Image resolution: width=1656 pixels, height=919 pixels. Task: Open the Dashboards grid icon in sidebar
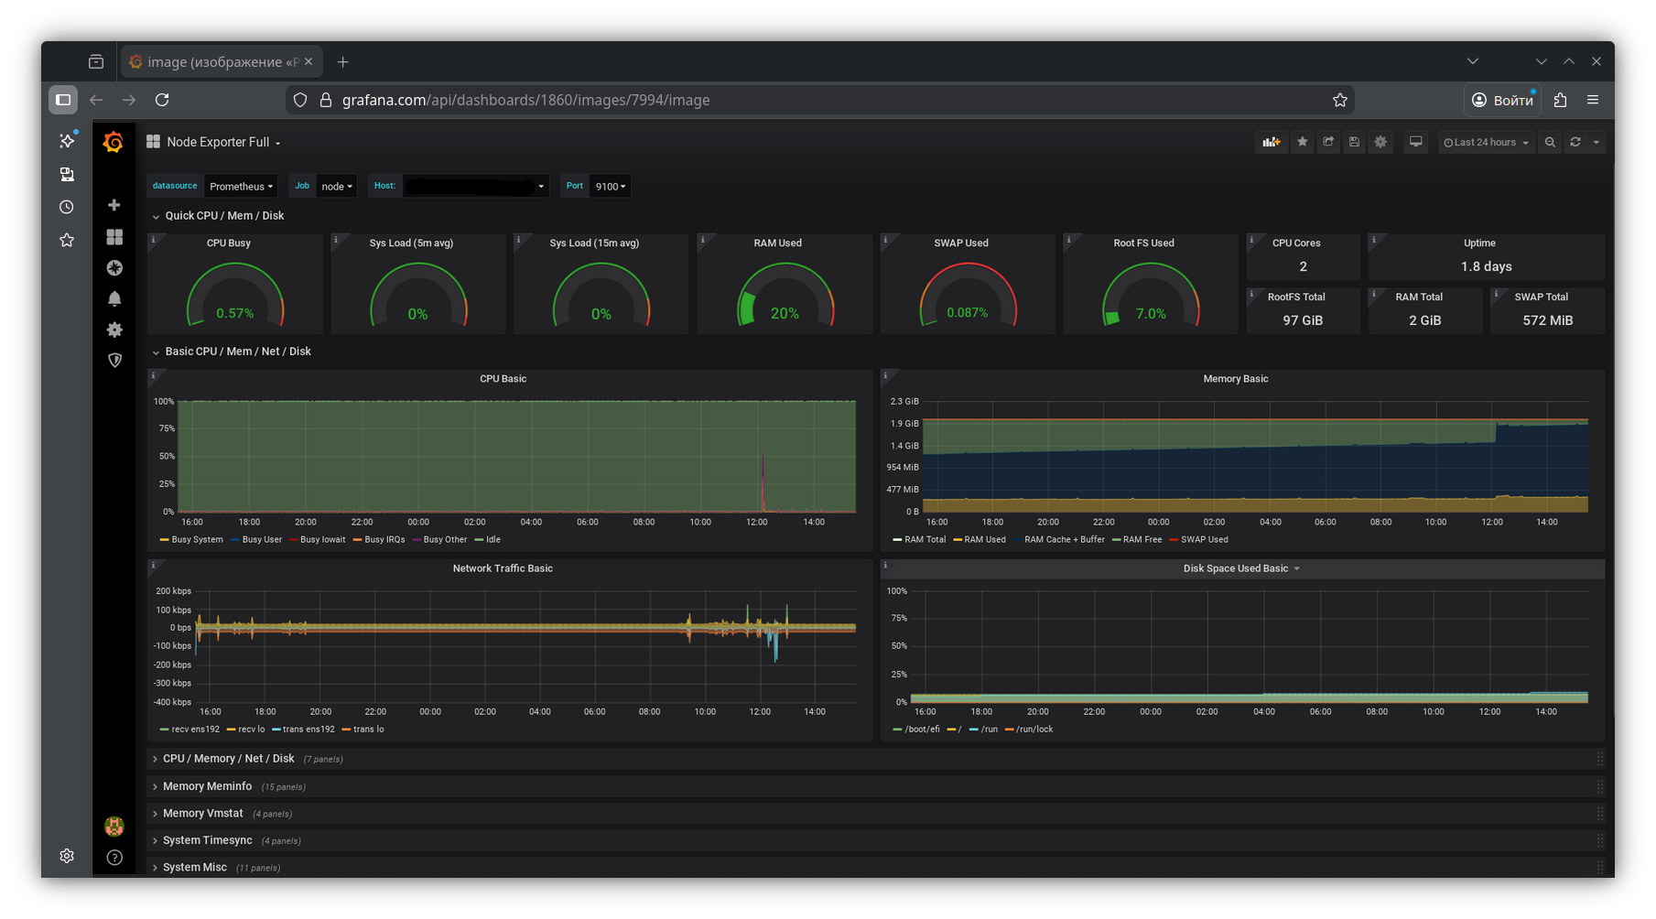coord(114,237)
